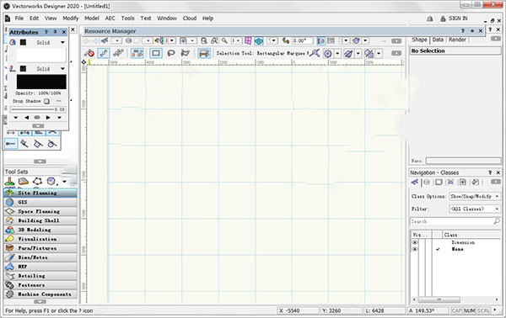Image resolution: width=506 pixels, height=318 pixels.
Task: Select the Unrestricted Interactive Scaling mode icon
Action: [118, 53]
